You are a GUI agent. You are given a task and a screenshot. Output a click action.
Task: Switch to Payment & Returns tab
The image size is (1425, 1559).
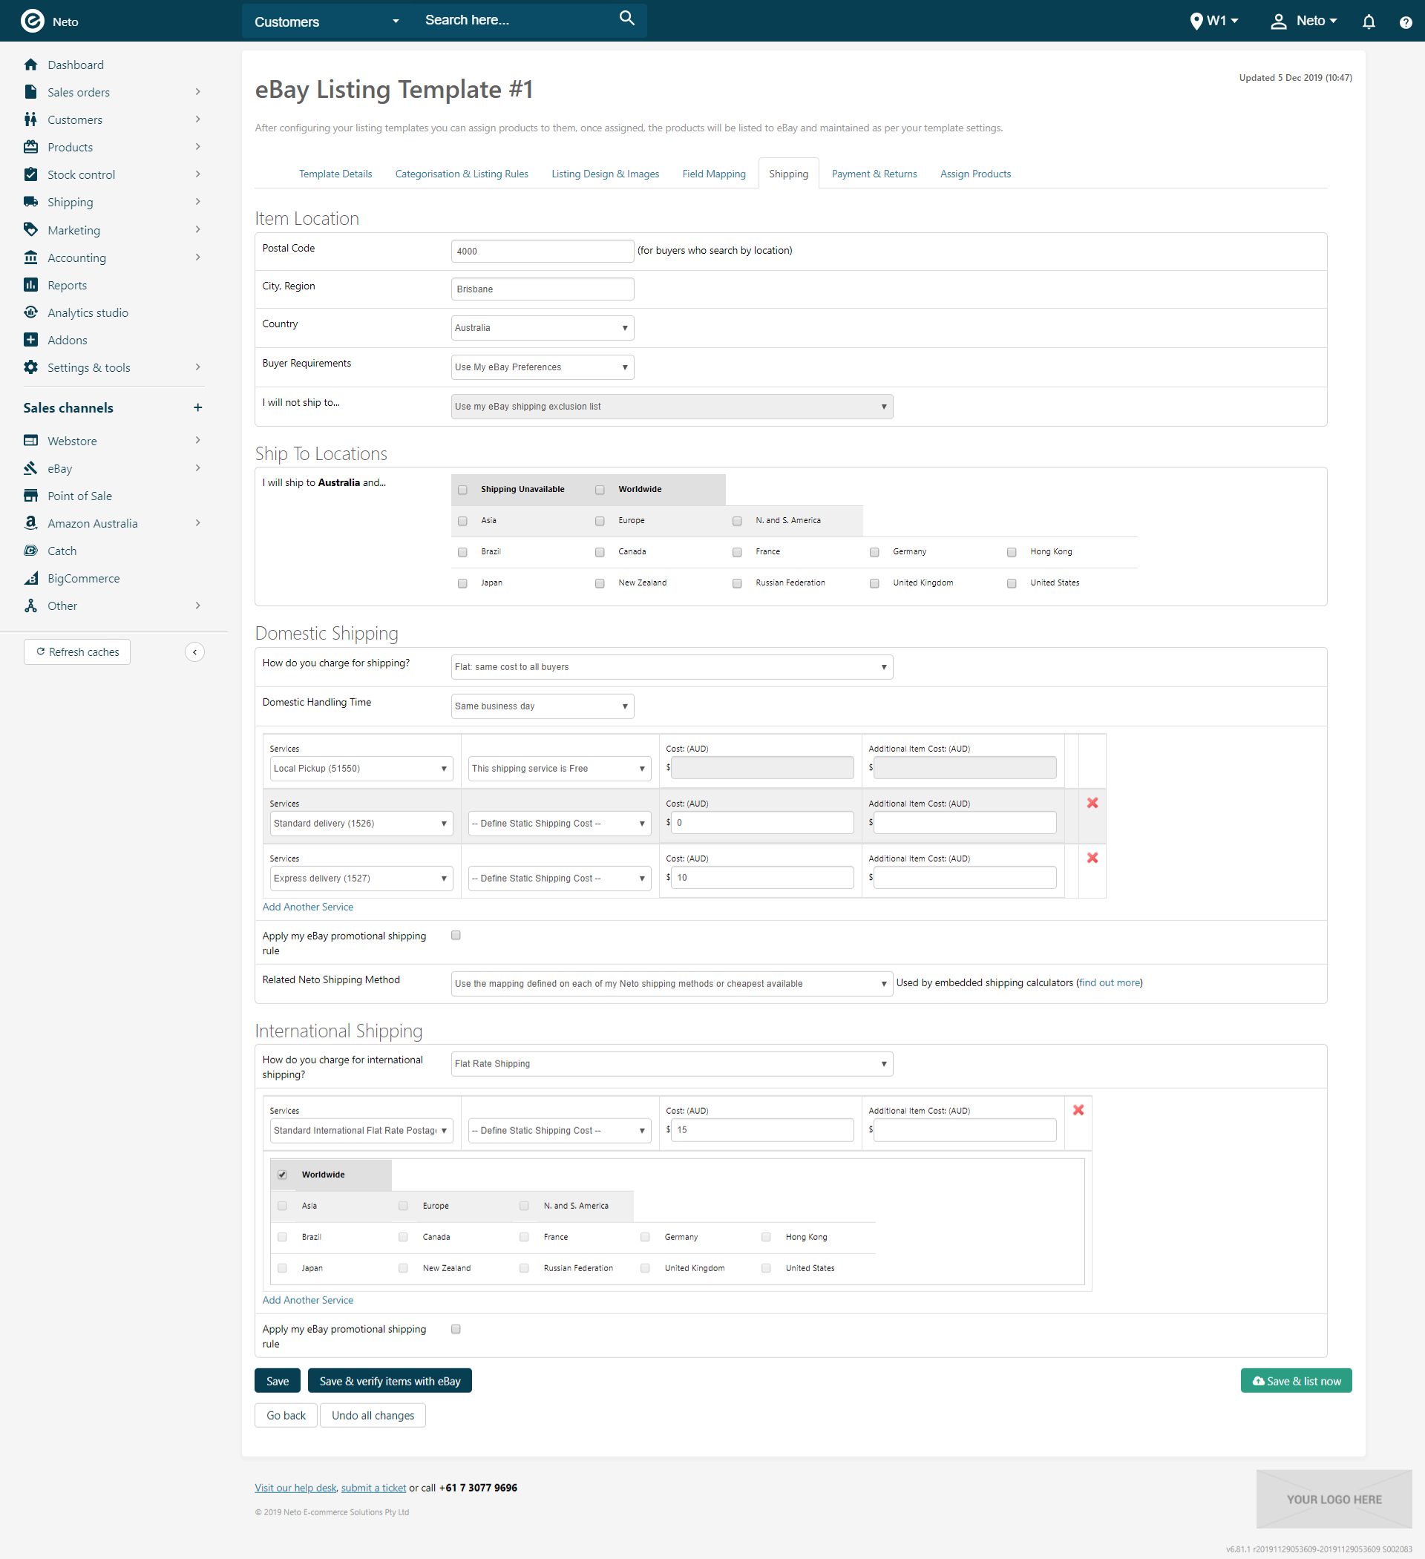click(874, 174)
